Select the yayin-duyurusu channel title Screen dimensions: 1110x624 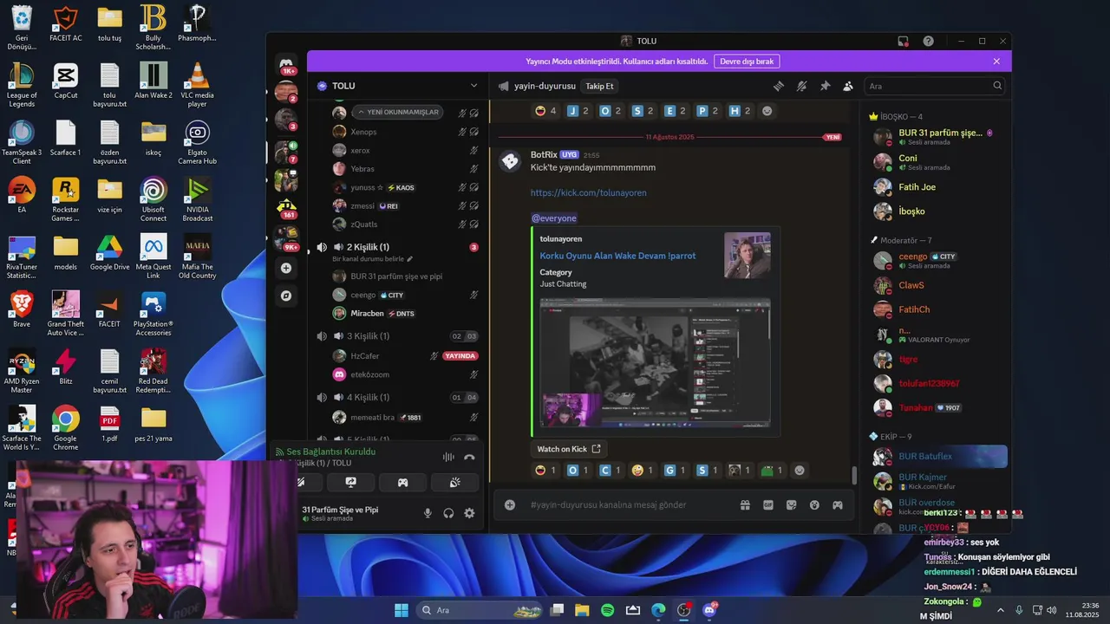point(545,86)
